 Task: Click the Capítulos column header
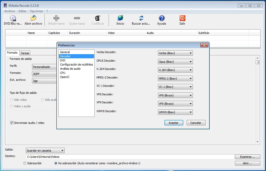click(x=57, y=33)
